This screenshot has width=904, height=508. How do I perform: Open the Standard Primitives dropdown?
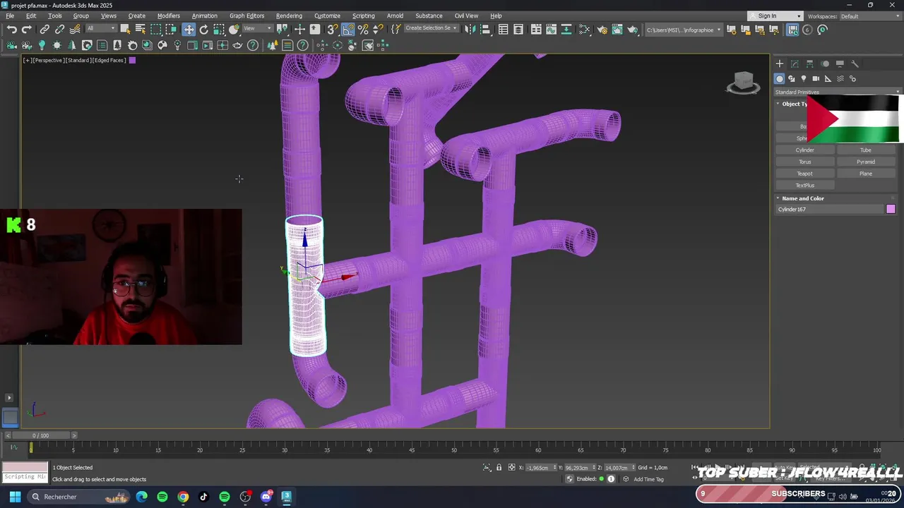pyautogui.click(x=838, y=92)
